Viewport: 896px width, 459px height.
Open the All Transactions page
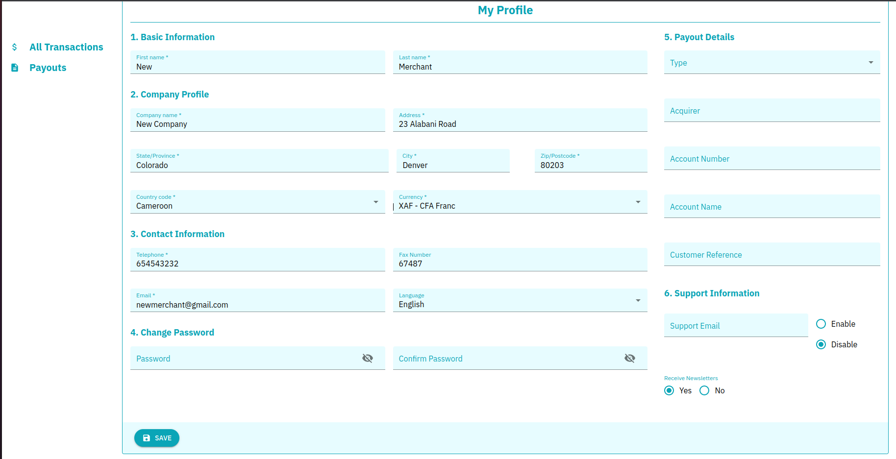pyautogui.click(x=66, y=47)
